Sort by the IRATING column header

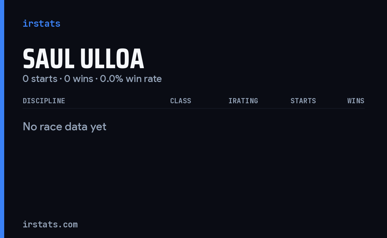pyautogui.click(x=243, y=101)
